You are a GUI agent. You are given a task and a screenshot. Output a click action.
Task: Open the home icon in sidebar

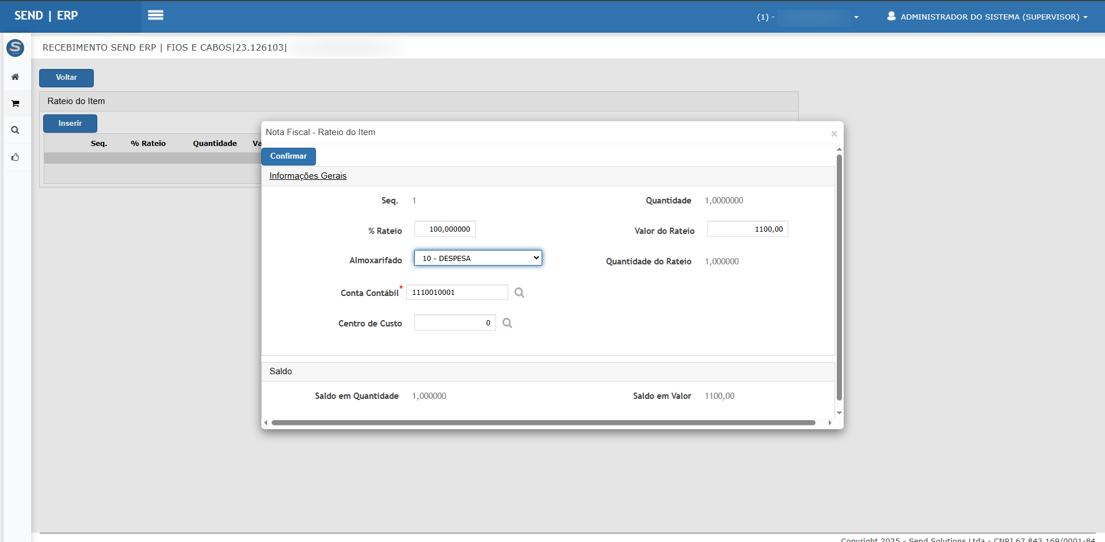pyautogui.click(x=16, y=77)
